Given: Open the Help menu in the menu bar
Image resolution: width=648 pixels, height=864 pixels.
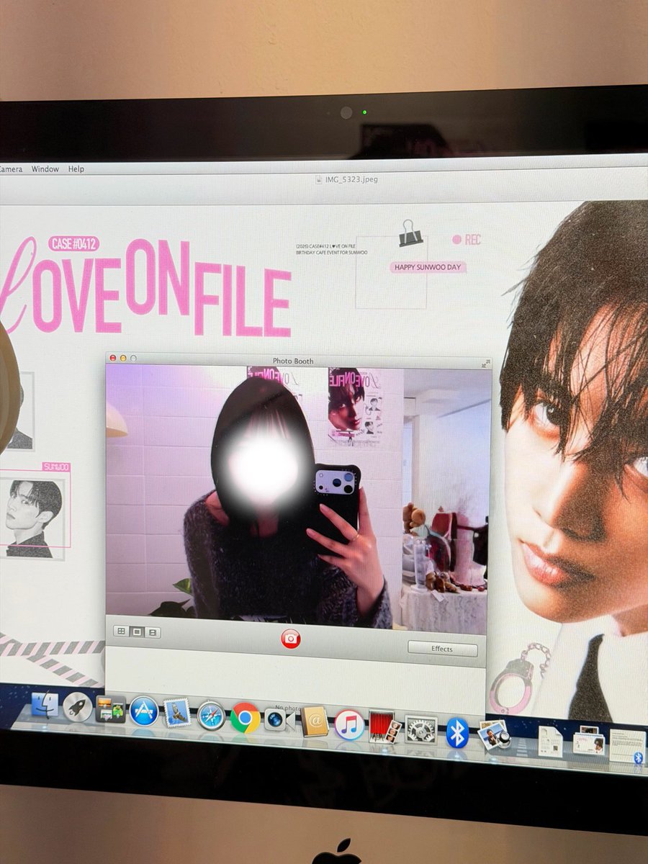Looking at the screenshot, I should (x=76, y=169).
